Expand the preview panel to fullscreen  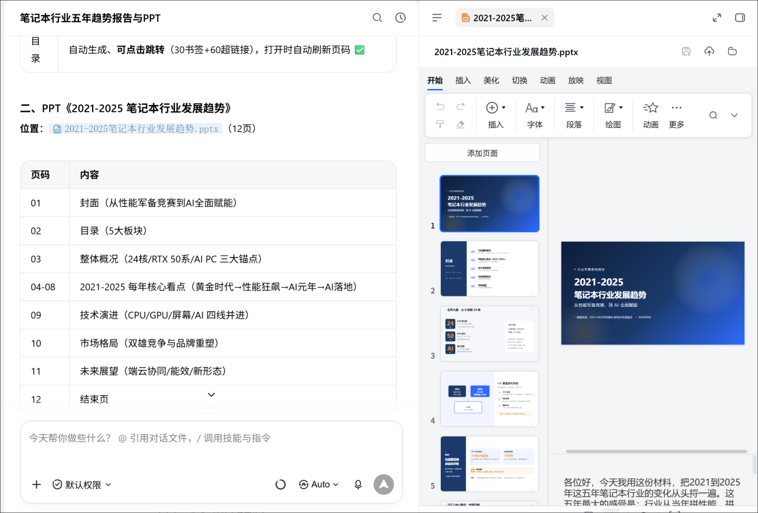(x=717, y=18)
